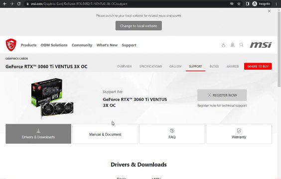Open the Community menu
281x179 pixels.
click(x=82, y=45)
